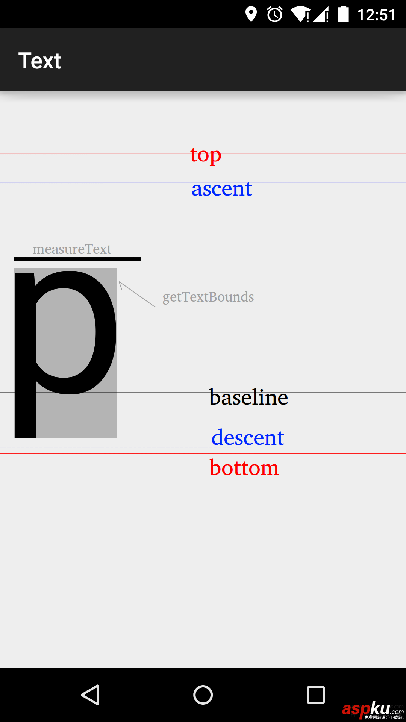
Task: Open the 'Text' app title bar
Action: click(x=40, y=60)
